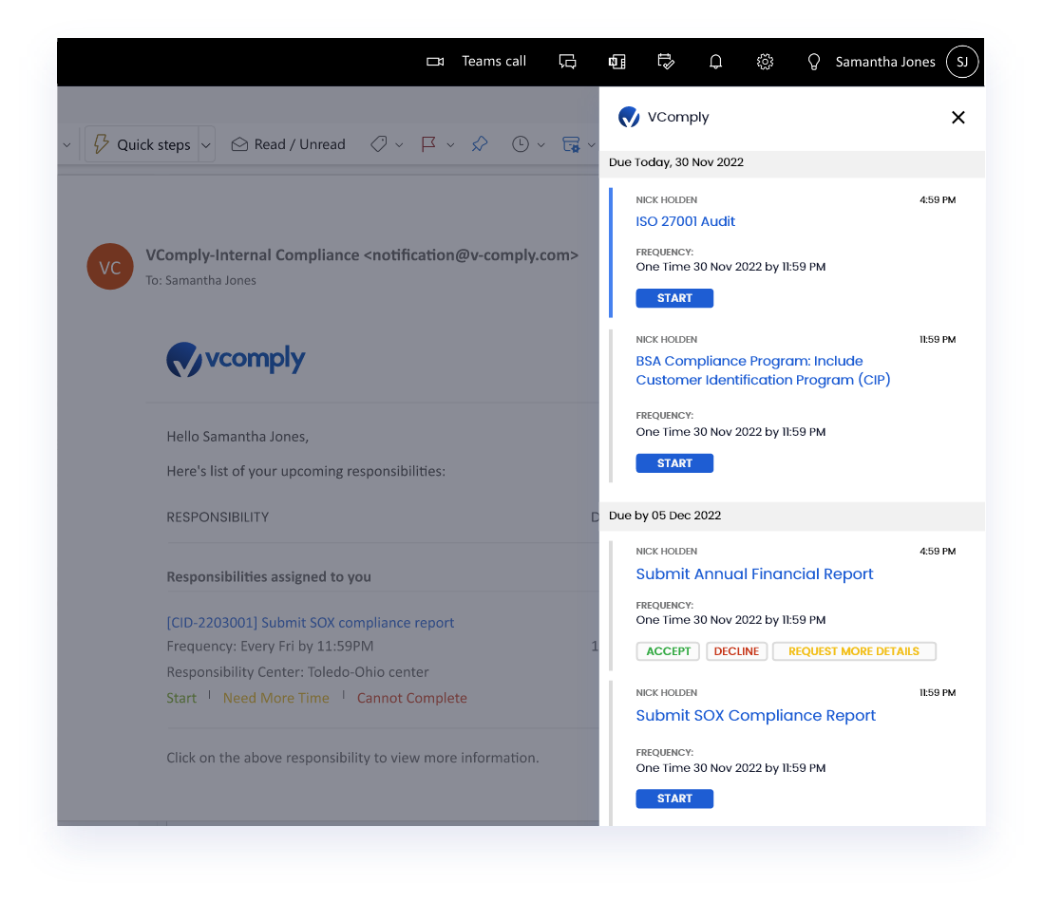Open the OneNote feed icon
This screenshot has width=1043, height=902.
point(616,62)
